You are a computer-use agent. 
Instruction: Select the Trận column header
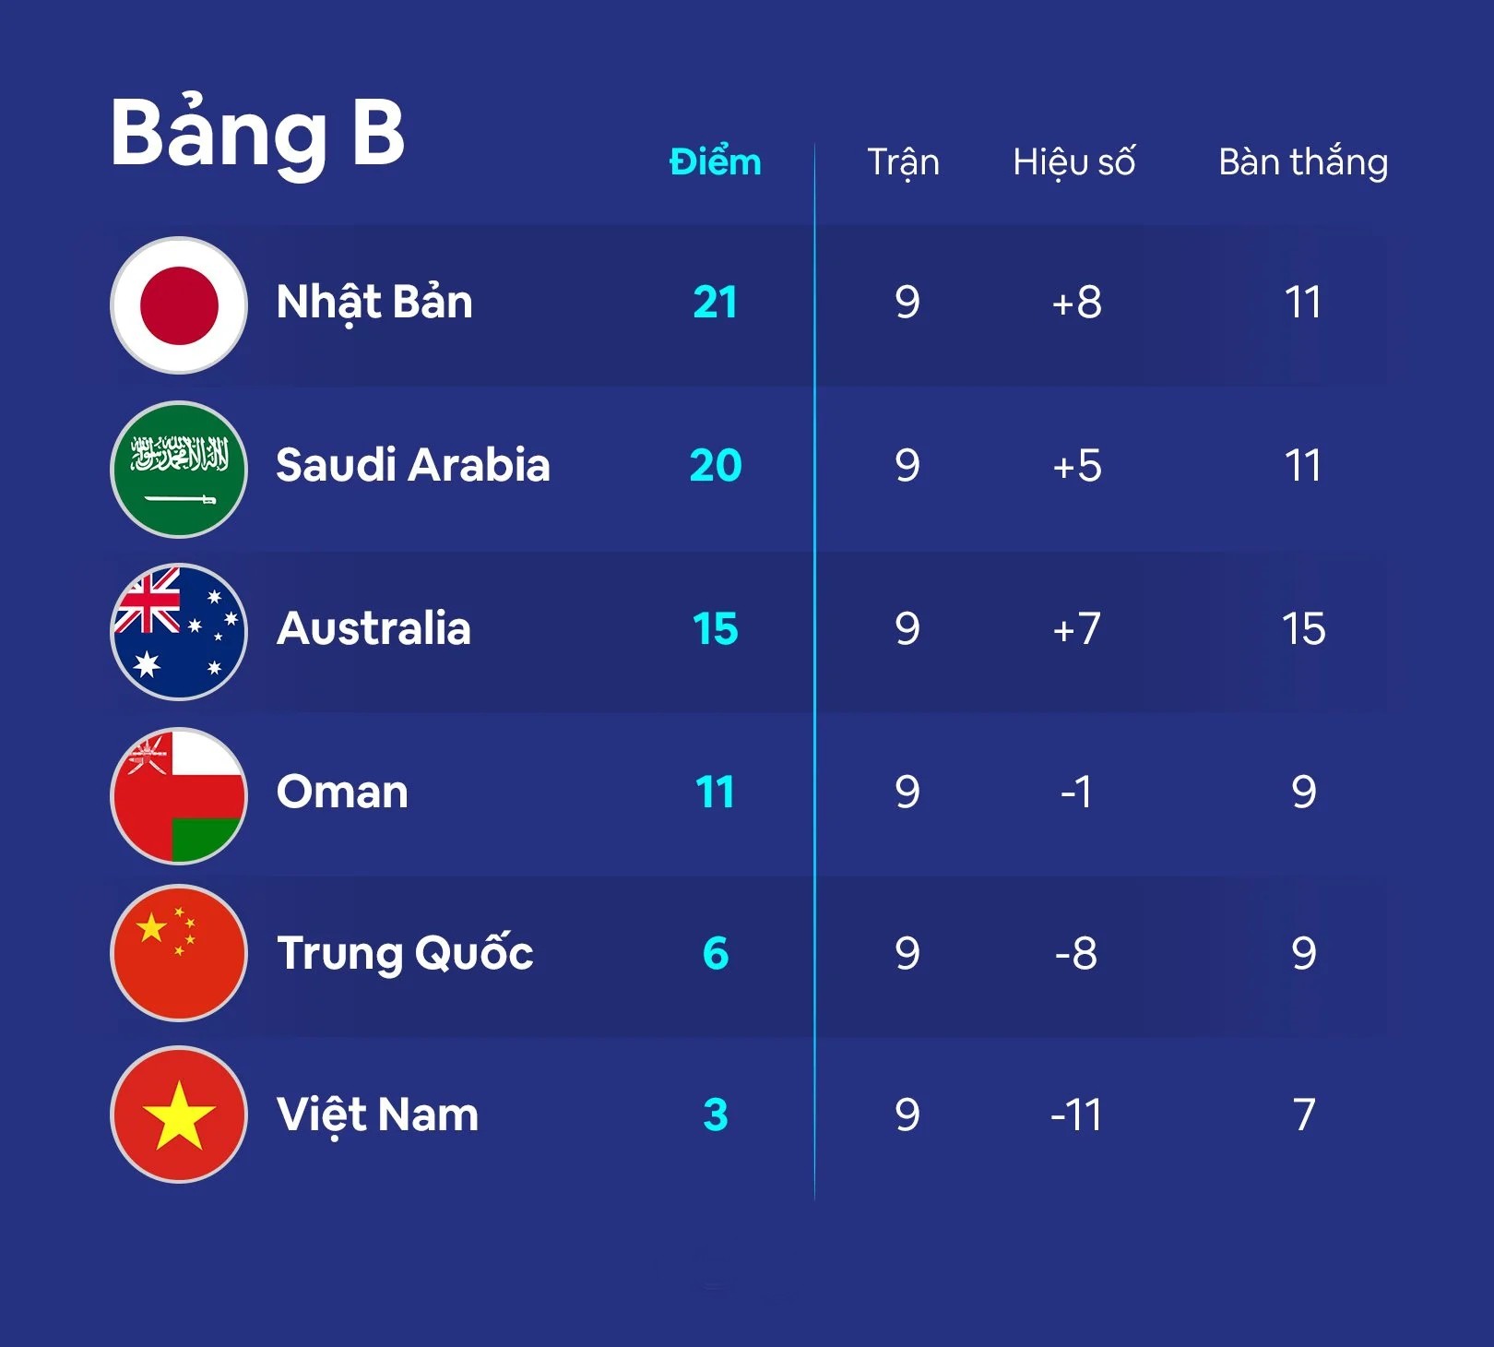pos(903,162)
